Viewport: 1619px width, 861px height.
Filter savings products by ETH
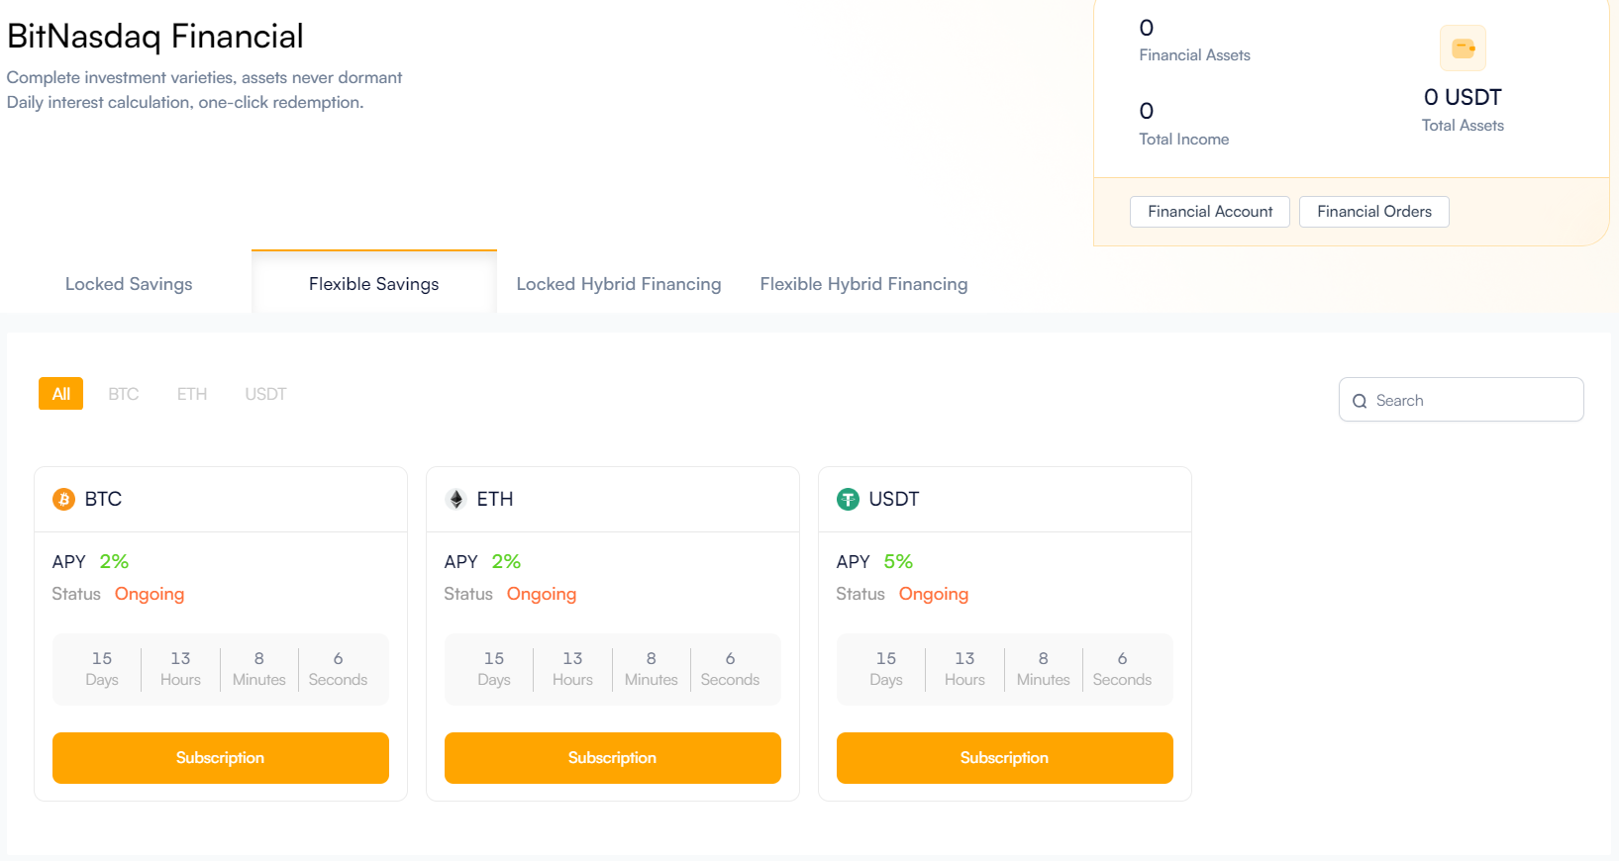192,394
